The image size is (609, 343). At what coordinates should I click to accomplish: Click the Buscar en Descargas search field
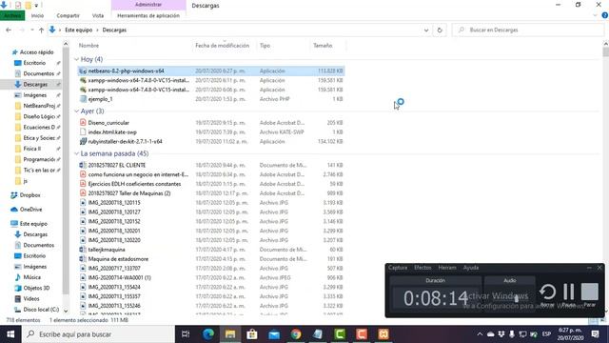(528, 30)
